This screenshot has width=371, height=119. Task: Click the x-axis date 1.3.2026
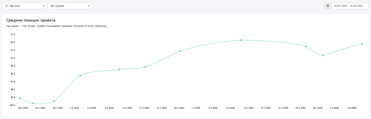pos(196,108)
